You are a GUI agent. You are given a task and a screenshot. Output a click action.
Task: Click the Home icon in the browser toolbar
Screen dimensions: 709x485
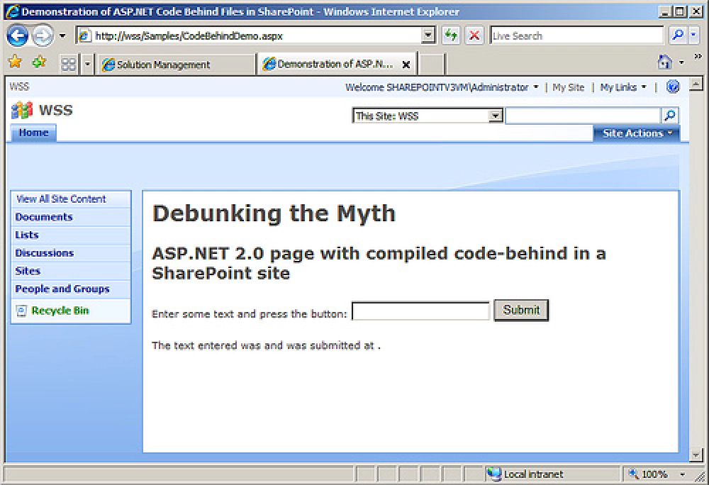[x=664, y=62]
